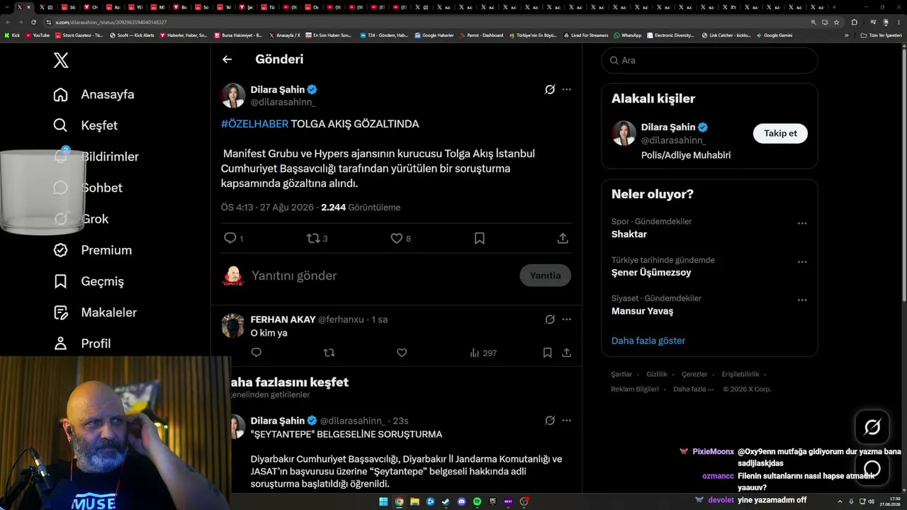The width and height of the screenshot is (907, 510).
Task: Click the share icon on the main post
Action: point(563,238)
